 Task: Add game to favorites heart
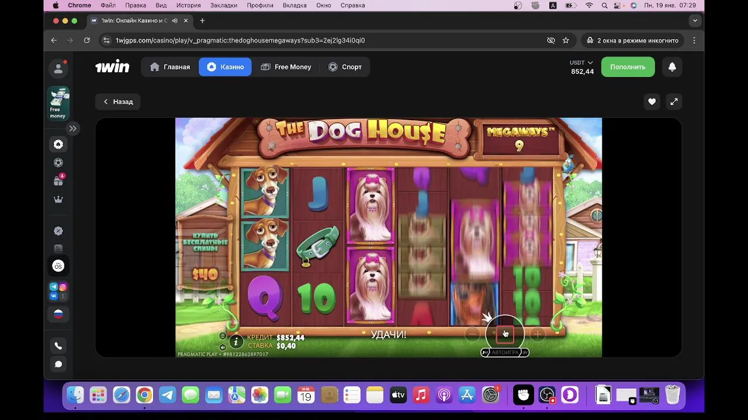(652, 101)
